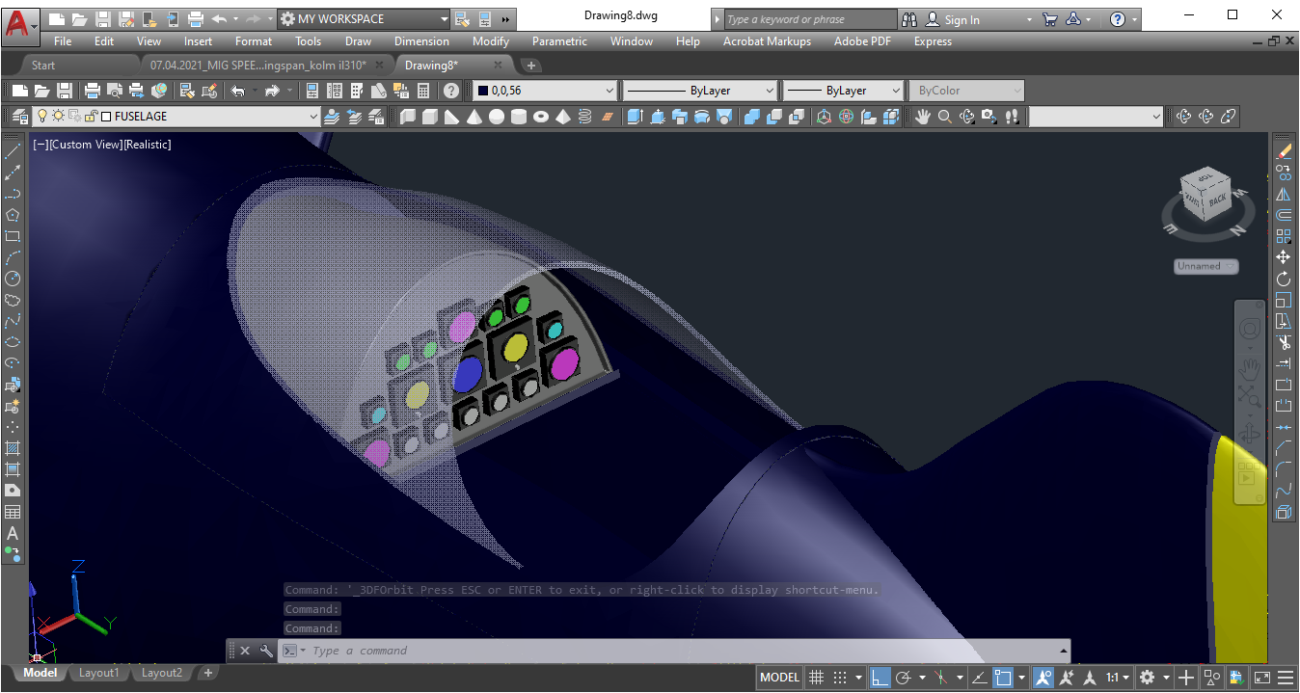Open the Dimension menu

(x=421, y=41)
